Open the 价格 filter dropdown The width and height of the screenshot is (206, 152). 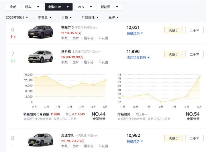coord(66,17)
